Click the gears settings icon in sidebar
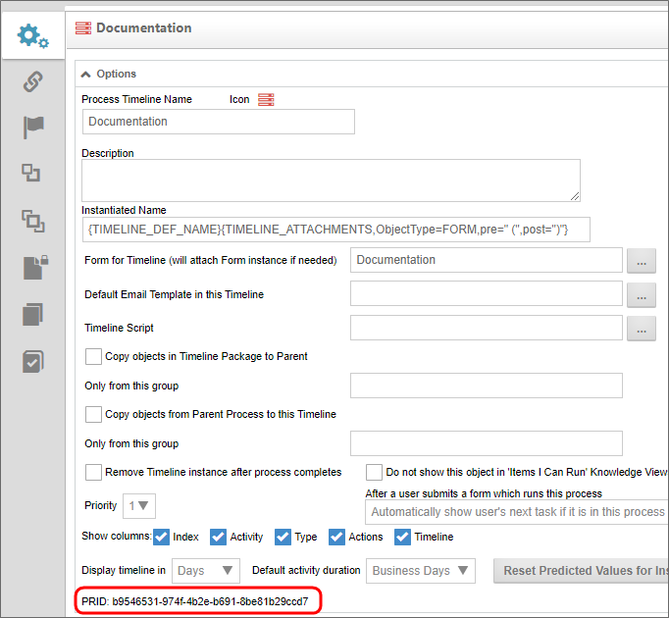This screenshot has width=669, height=618. [x=32, y=36]
